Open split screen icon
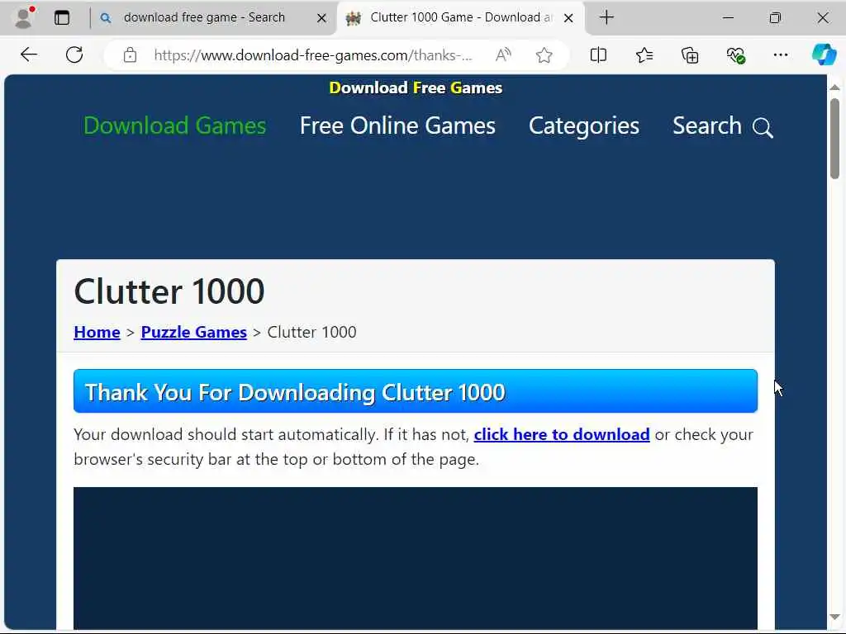 coord(598,54)
